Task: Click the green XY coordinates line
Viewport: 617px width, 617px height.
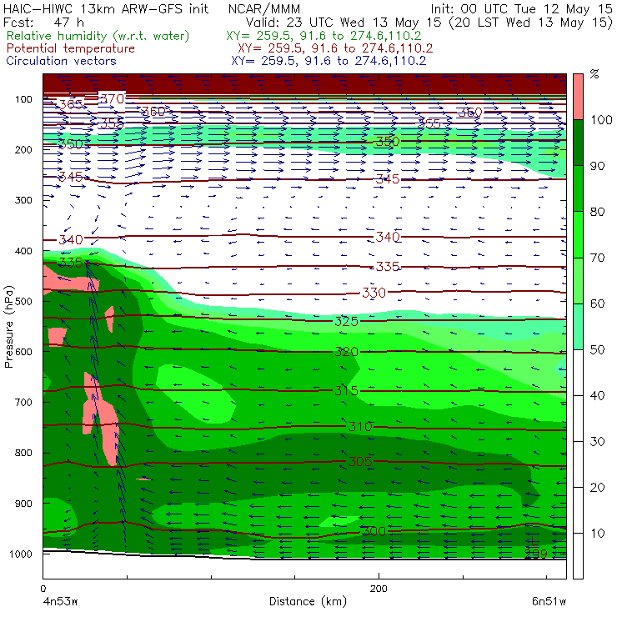Action: pos(324,36)
